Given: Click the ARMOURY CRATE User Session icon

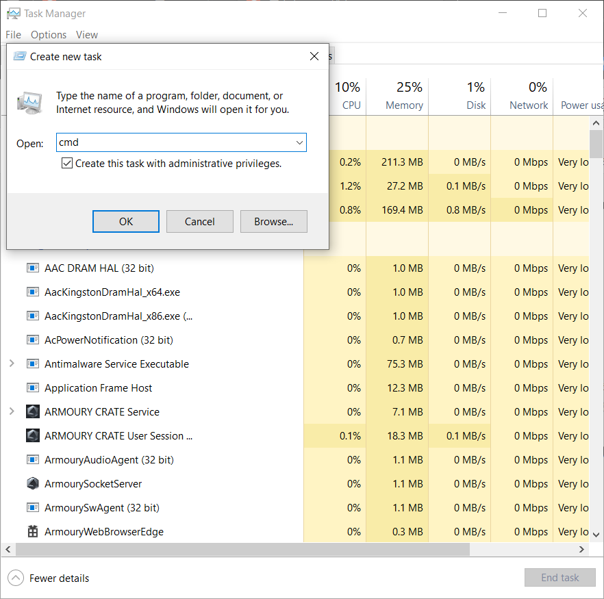Looking at the screenshot, I should pyautogui.click(x=33, y=436).
